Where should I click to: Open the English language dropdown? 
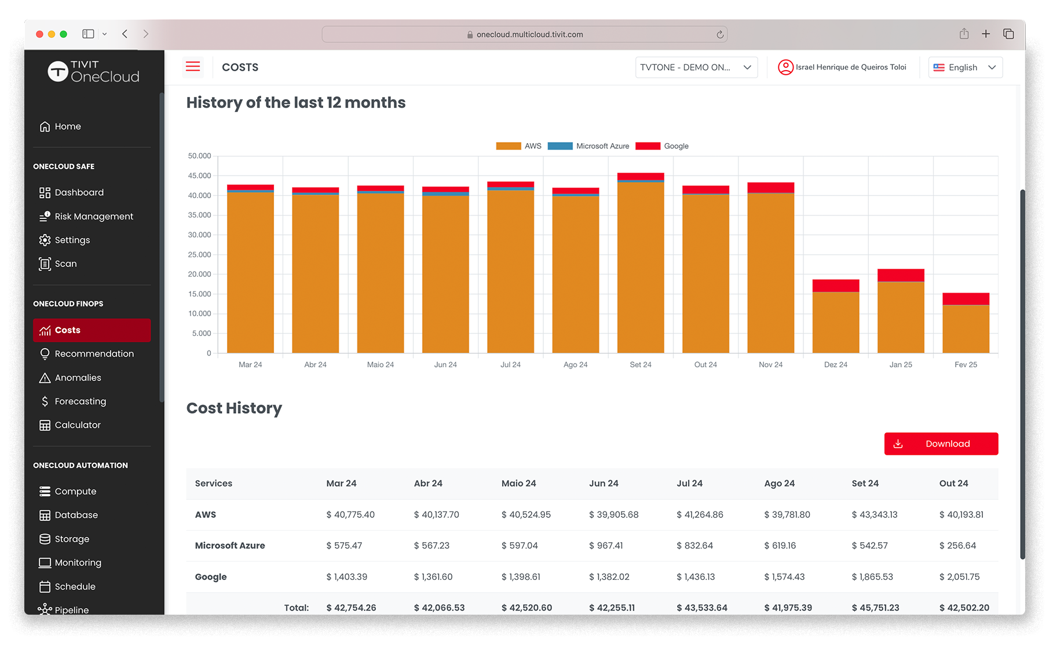(965, 67)
